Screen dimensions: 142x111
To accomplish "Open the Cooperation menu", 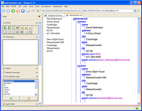I will [57, 7].
